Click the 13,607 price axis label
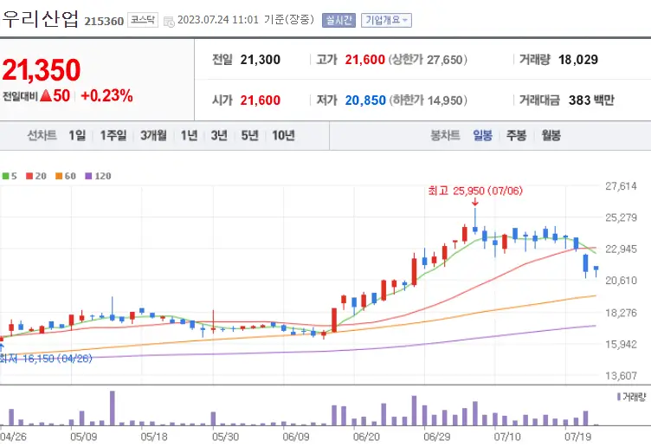Screen dimensions: 651x447 [x=621, y=376]
